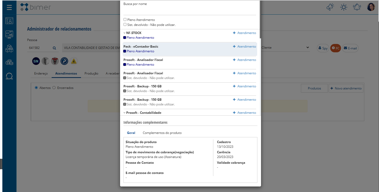379x192 pixels.
Task: Open the hamburger menu icon
Action: coord(9,7)
